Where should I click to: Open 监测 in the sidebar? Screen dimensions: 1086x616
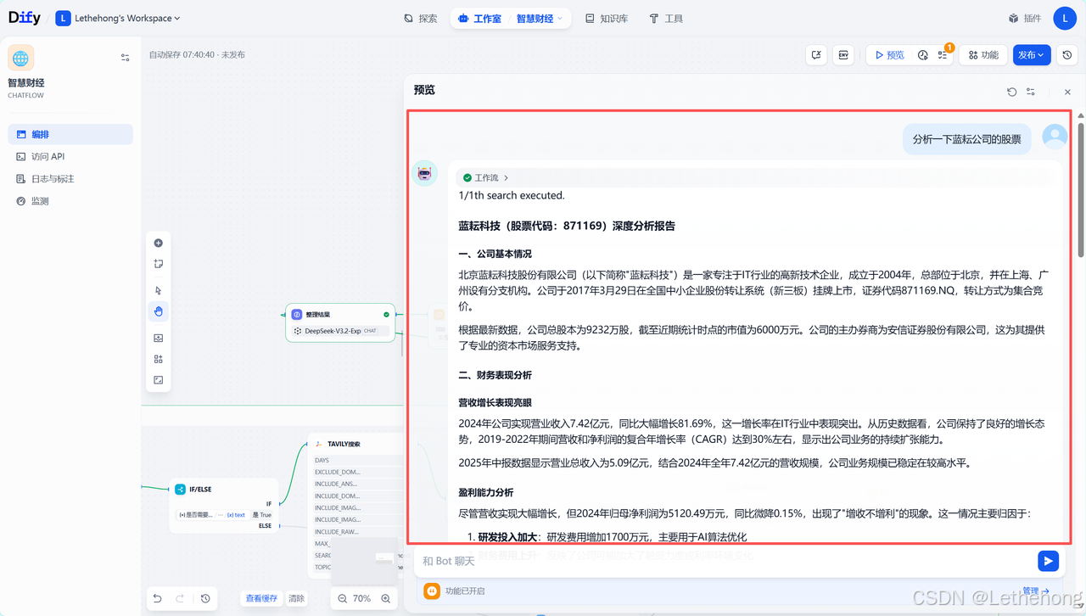[x=70, y=201]
